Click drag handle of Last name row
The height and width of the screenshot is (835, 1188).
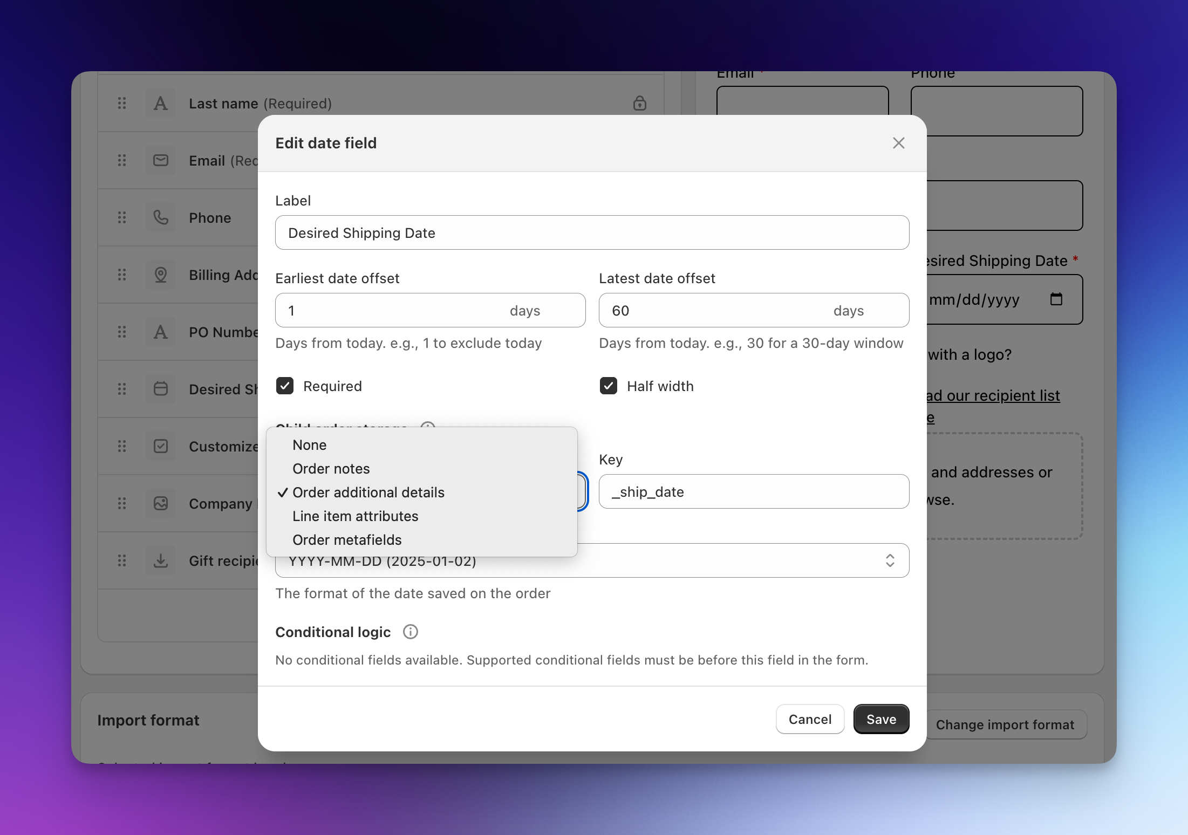[x=122, y=103]
